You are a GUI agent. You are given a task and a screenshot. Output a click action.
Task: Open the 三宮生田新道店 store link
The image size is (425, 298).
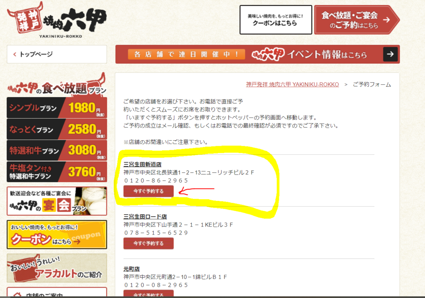142,165
